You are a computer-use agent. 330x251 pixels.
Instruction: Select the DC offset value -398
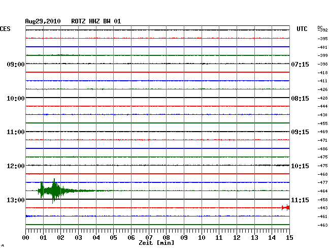pyautogui.click(x=322, y=64)
